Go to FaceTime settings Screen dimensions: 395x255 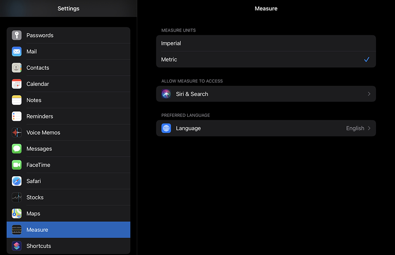[x=69, y=165]
